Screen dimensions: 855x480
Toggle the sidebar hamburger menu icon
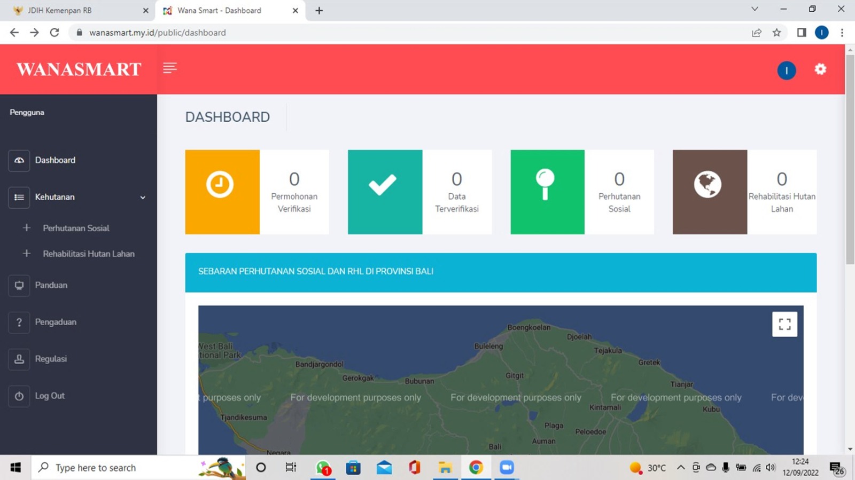(170, 68)
